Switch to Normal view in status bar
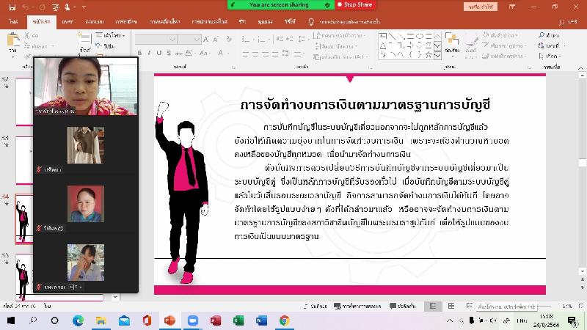 click(x=433, y=306)
